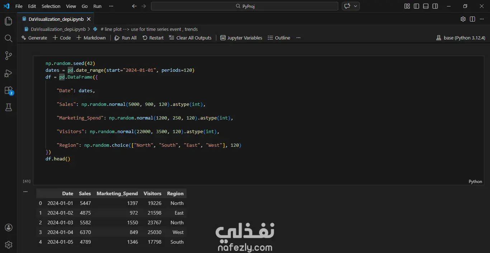Open the Search view in activity bar
Image resolution: width=490 pixels, height=253 pixels.
point(9,38)
